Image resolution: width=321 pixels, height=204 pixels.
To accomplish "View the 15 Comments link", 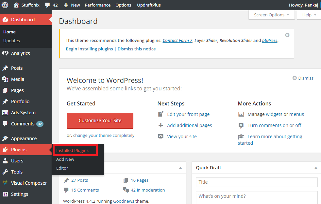I will (85, 190).
